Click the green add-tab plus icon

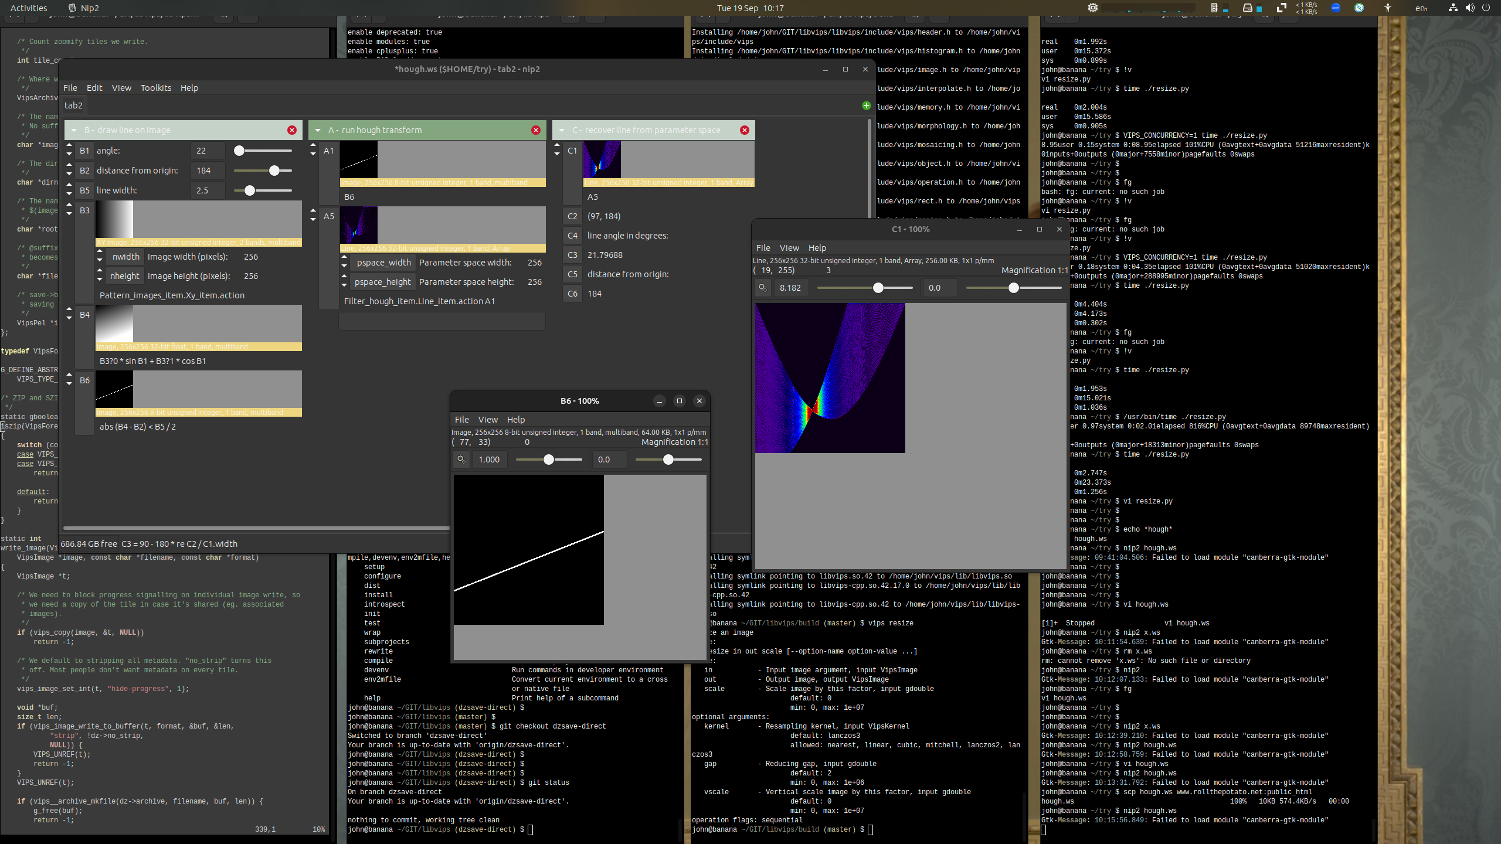click(x=867, y=105)
